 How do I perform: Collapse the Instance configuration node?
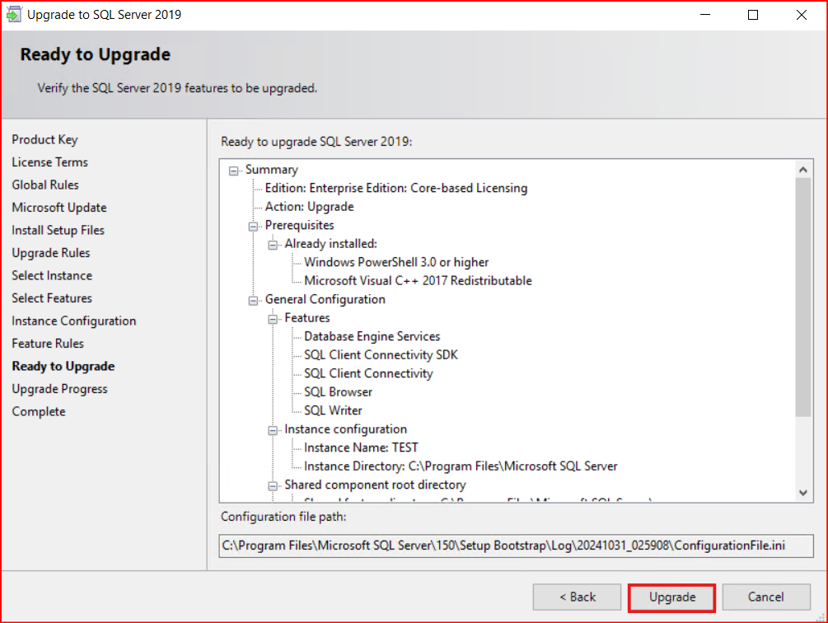[274, 430]
